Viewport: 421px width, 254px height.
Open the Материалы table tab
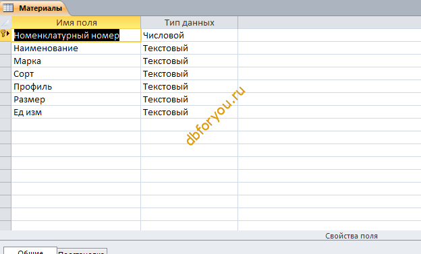click(35, 8)
